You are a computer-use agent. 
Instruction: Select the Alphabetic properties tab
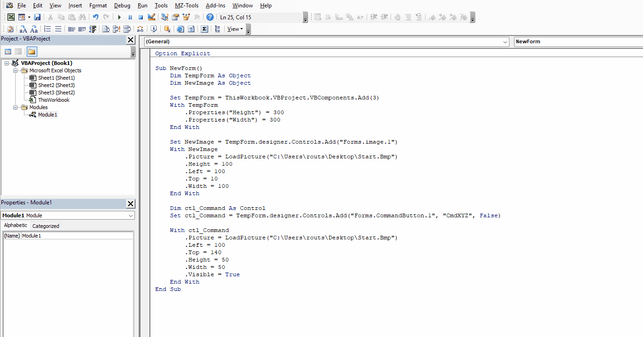click(x=15, y=226)
